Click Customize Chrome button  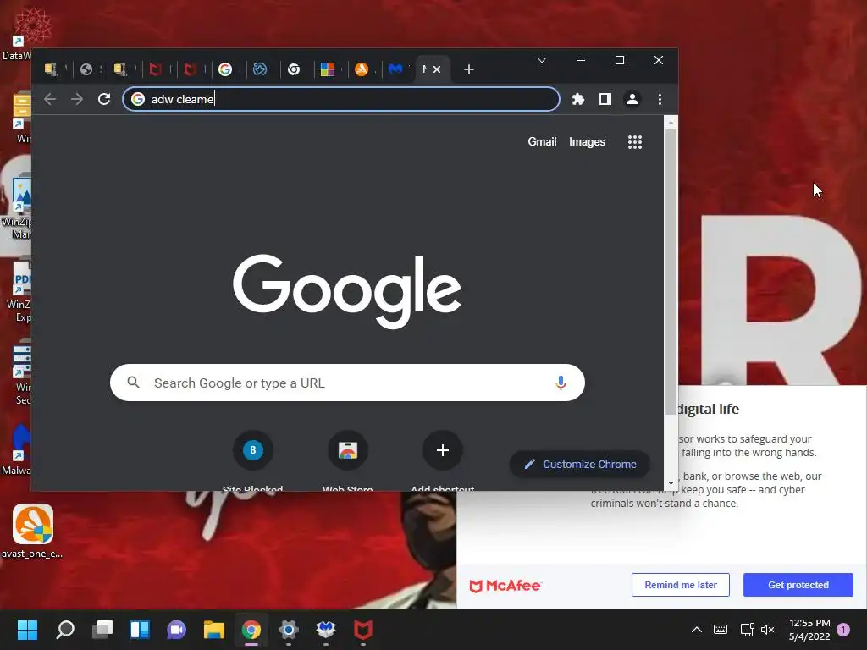[x=579, y=465]
